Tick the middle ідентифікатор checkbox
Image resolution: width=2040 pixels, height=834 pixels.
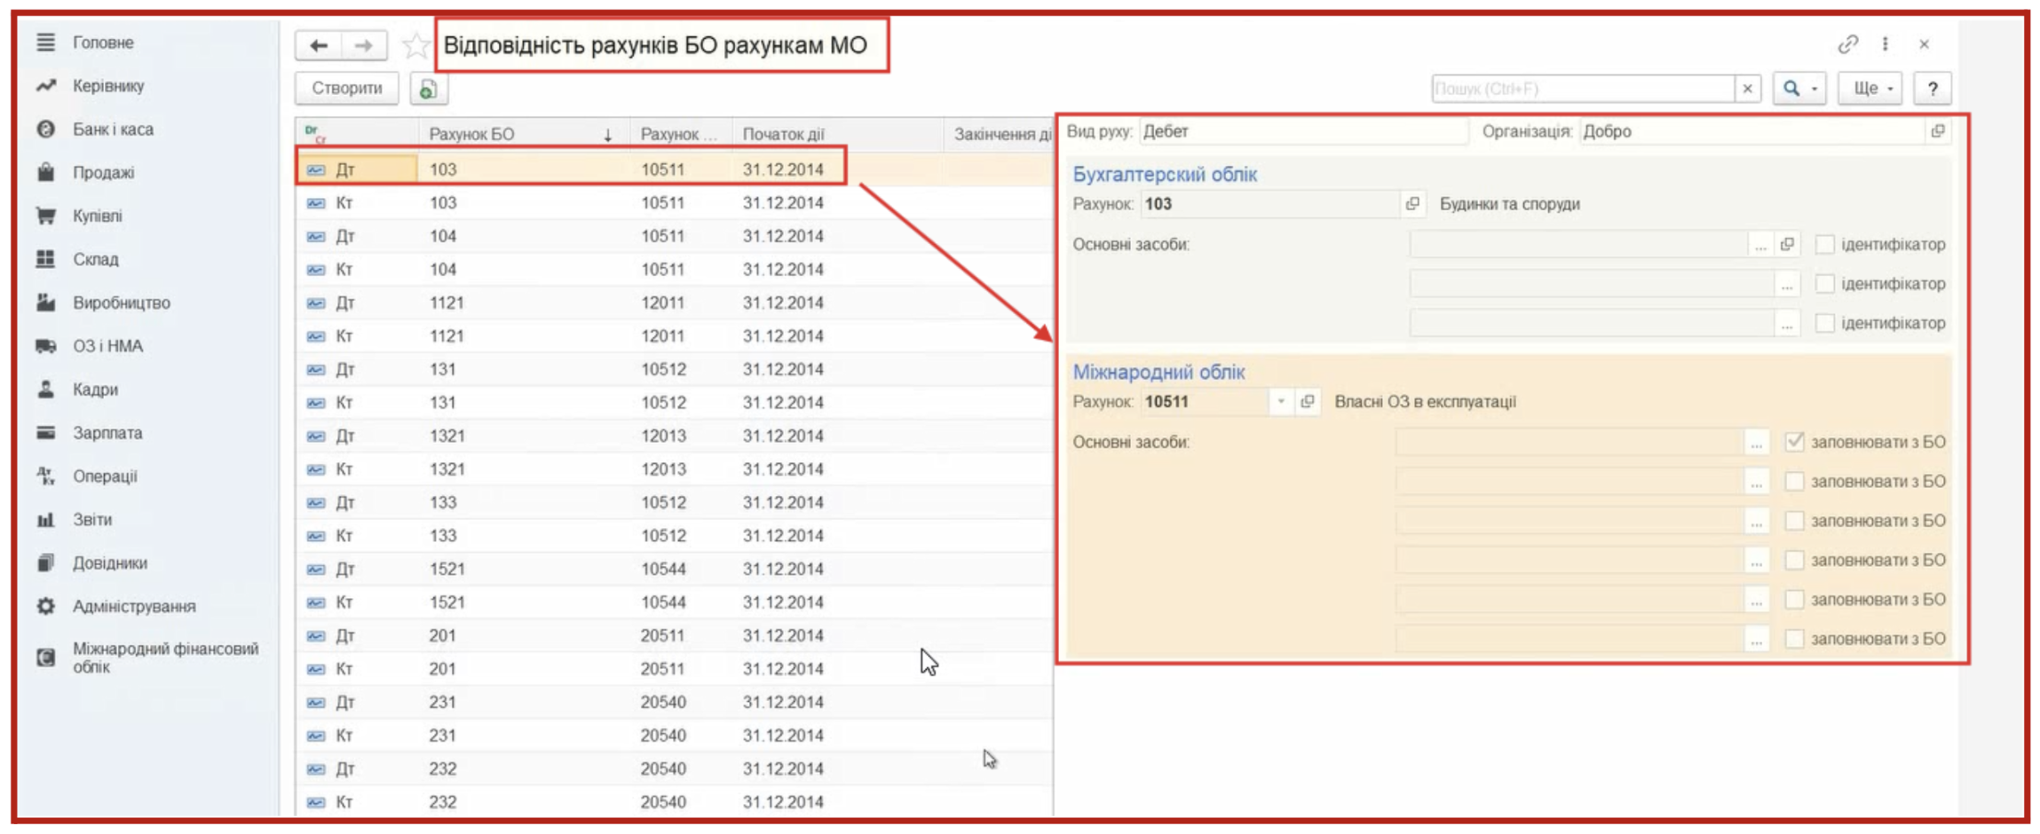1824,284
